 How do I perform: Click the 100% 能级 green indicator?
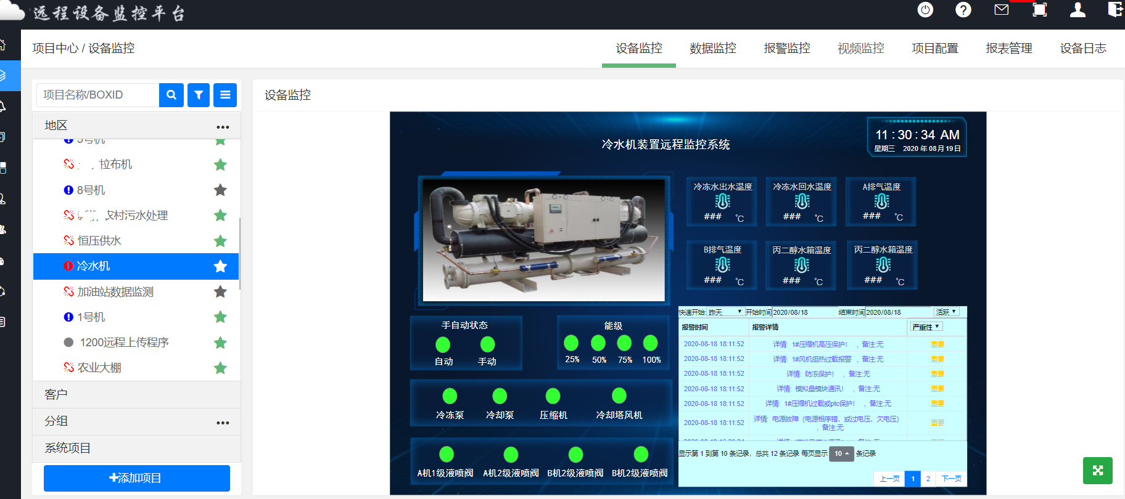651,343
